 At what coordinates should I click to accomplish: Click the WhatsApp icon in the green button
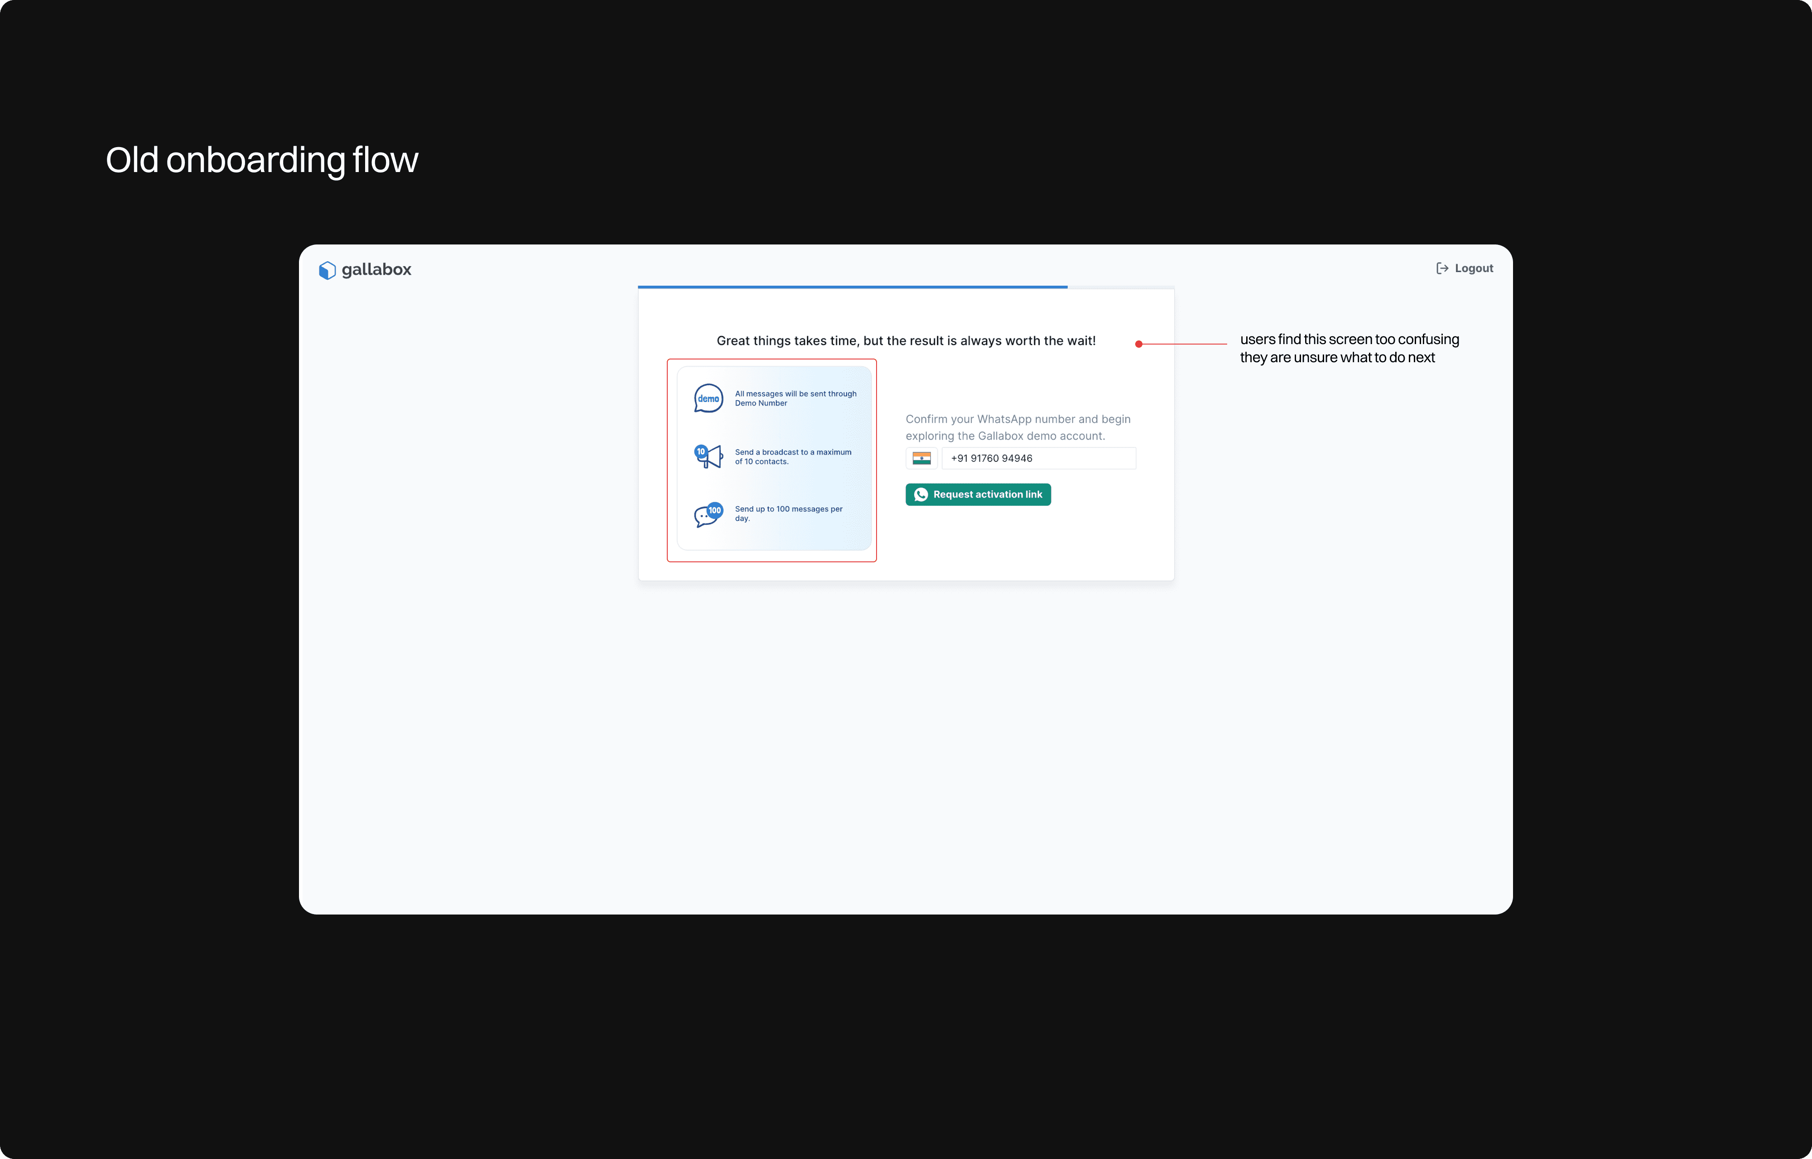click(920, 494)
